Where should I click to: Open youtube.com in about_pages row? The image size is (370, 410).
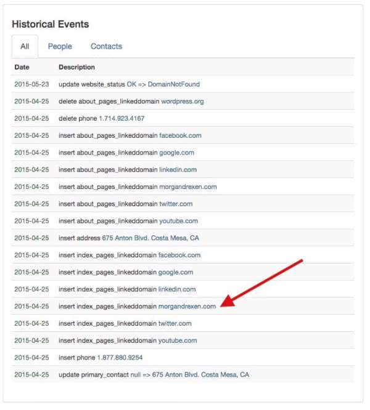(179, 221)
